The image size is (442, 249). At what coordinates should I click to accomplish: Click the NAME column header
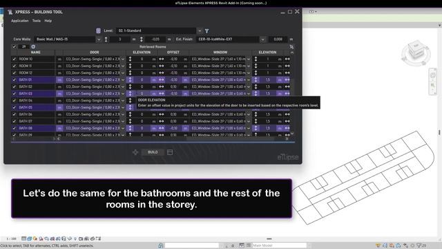tap(36, 53)
